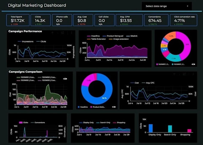
Task: Toggle Headline series in area chart legend
Action: (x=93, y=36)
